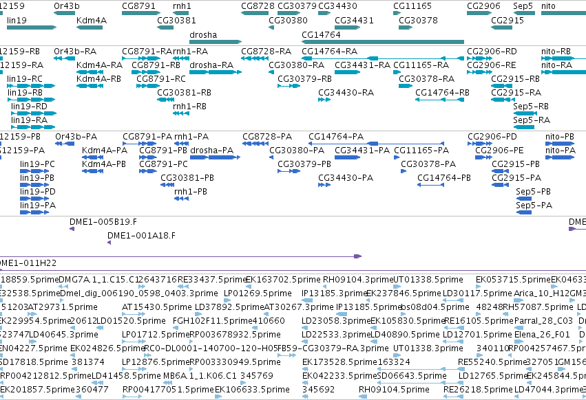Select the drosha gene feature bar
Image resolution: width=586 pixels, height=400 pixels.
pos(216,42)
